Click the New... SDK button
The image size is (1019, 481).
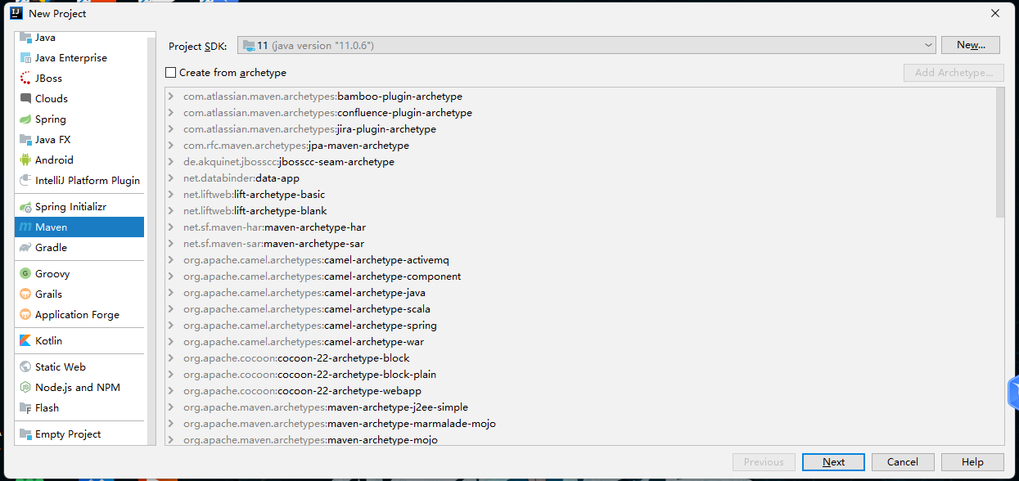(x=971, y=46)
